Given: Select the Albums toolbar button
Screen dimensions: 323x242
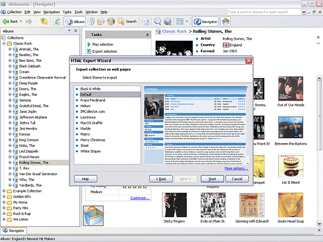Looking at the screenshot, I should (75, 22).
